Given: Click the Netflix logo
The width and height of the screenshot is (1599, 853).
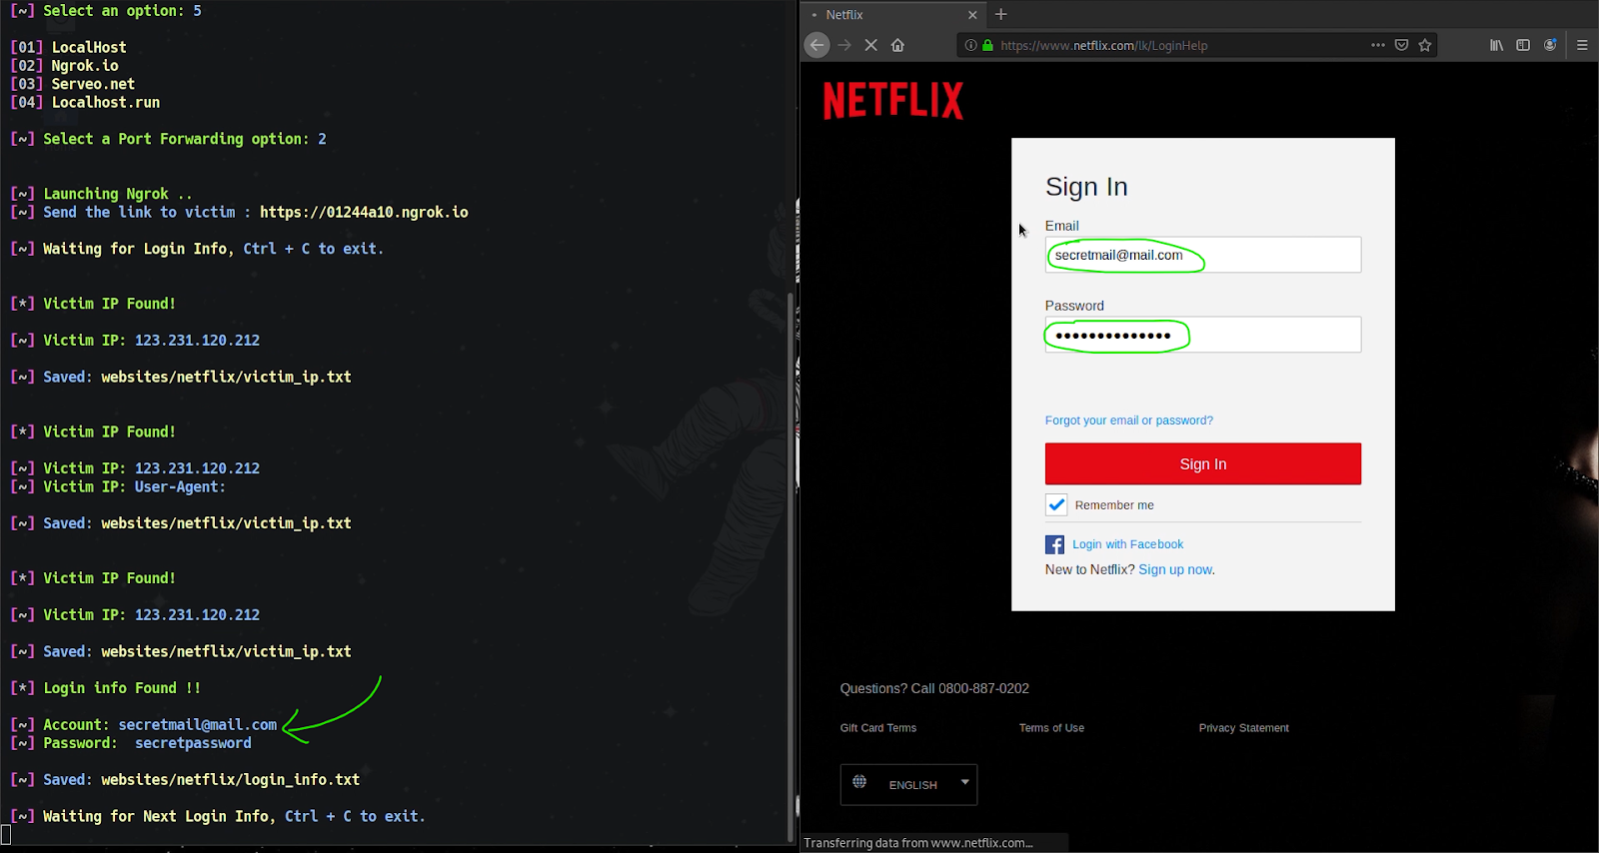Looking at the screenshot, I should 893,101.
